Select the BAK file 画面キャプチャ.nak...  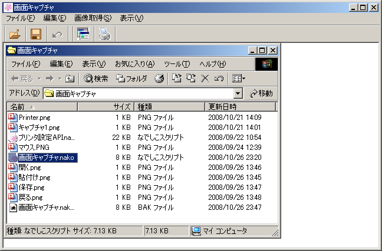47,208
